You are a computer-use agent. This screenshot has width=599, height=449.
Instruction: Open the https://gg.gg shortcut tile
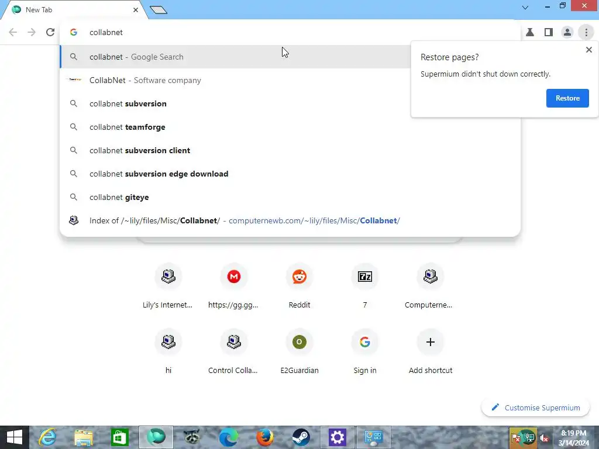coord(234,285)
